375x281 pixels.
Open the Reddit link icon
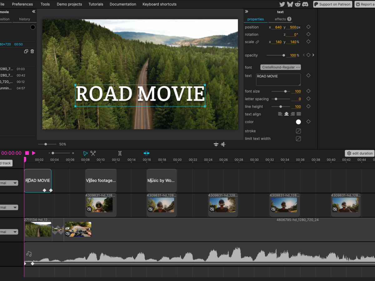pos(297,4)
